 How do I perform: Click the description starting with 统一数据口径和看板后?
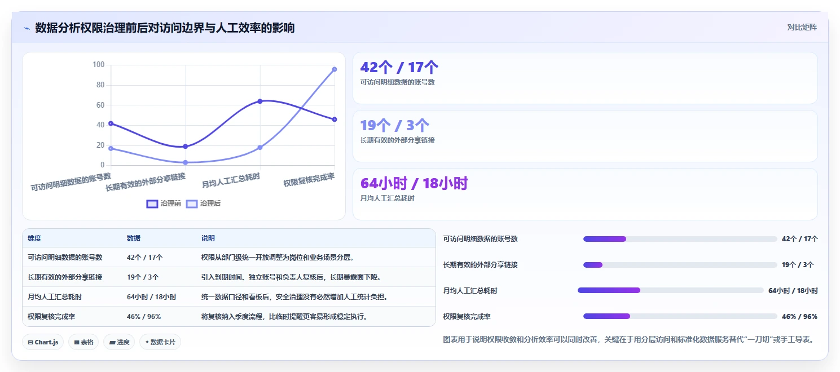click(x=294, y=296)
